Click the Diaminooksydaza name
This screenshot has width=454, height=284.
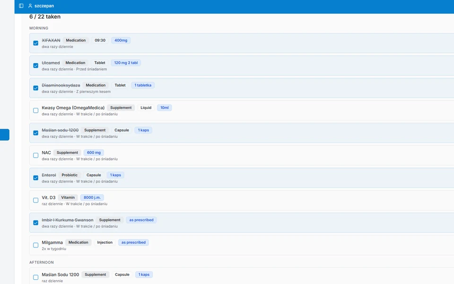(61, 85)
